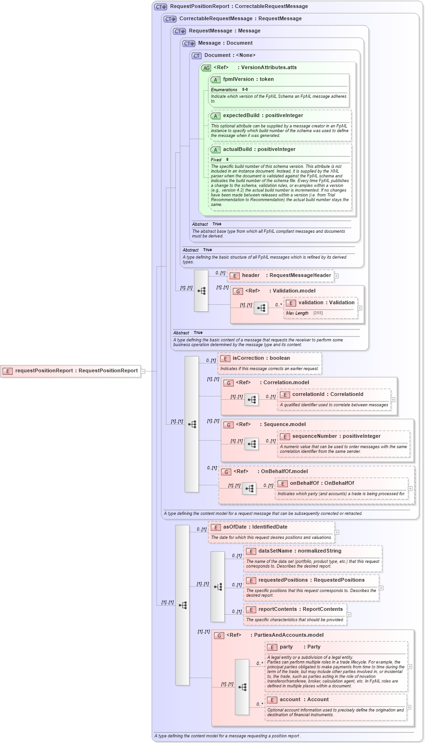Click the E icon of isCorrection element

point(225,359)
